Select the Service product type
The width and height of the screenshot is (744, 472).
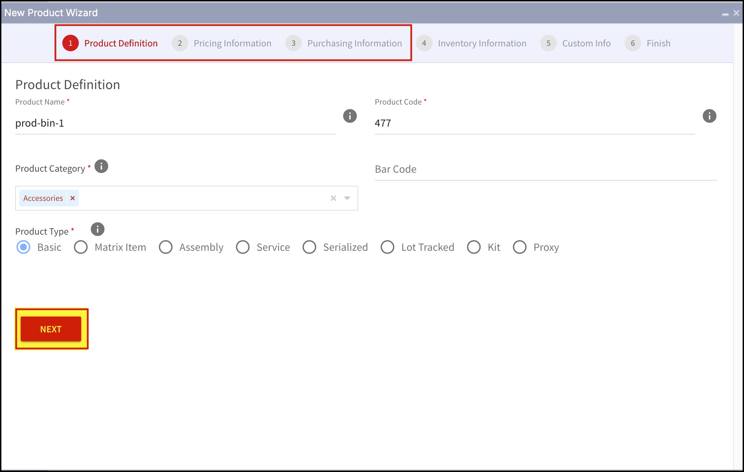point(243,247)
